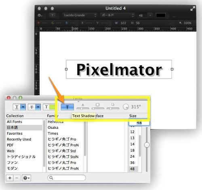Toggle the Text Shadow button in Fonts panel
This screenshot has width=202, height=190.
click(67, 107)
